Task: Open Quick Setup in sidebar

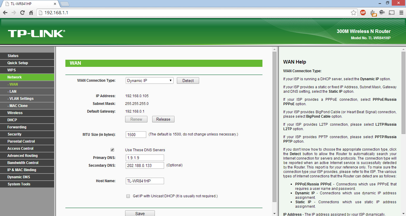Action: [x=27, y=63]
